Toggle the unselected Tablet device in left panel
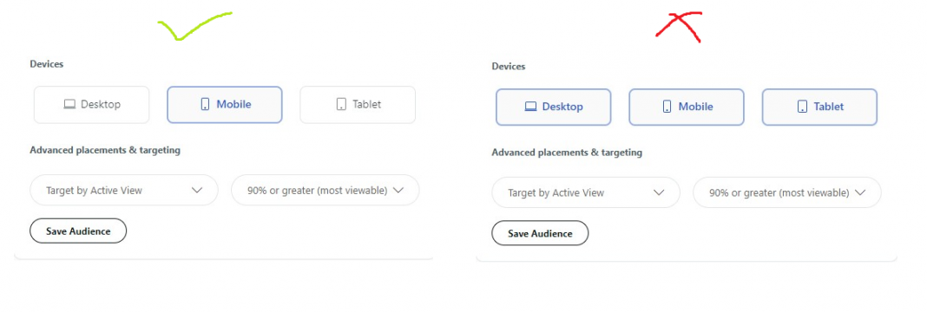Viewport: 927px width, 312px height. (358, 105)
